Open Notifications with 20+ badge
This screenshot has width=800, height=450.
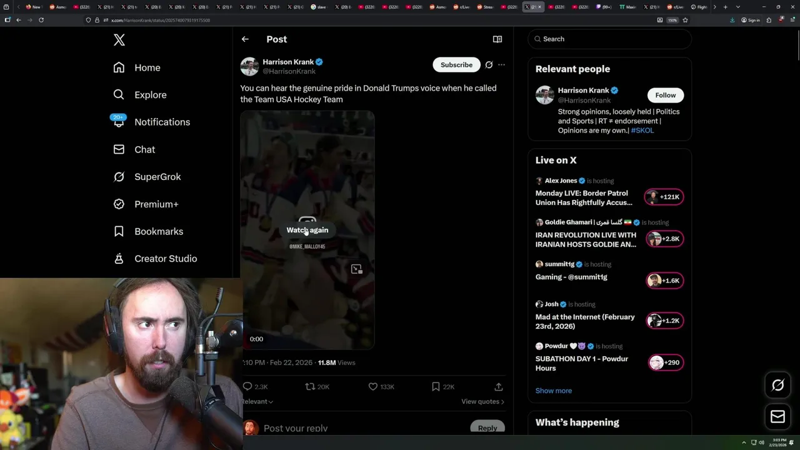click(151, 122)
